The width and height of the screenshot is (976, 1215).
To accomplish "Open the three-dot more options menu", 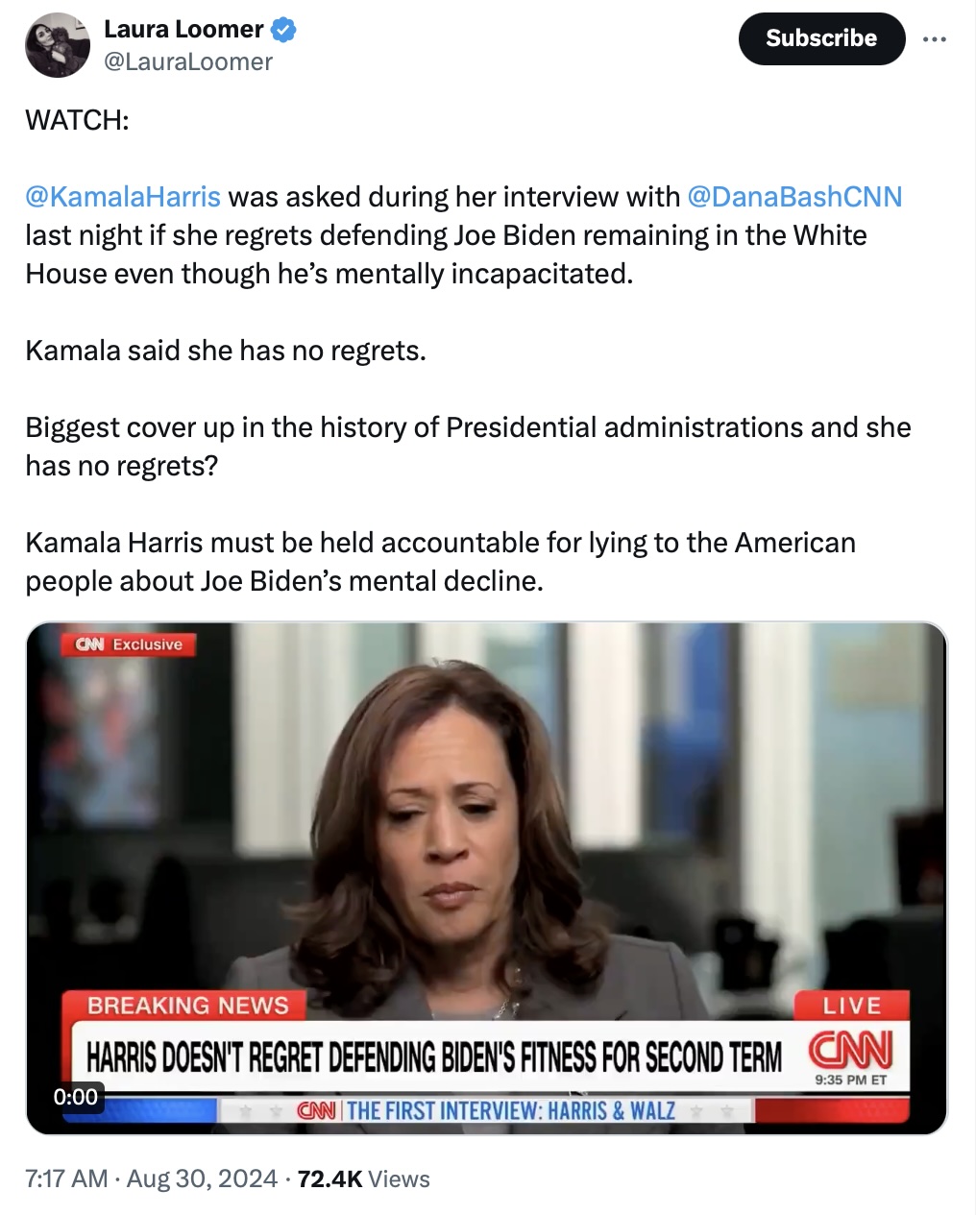I will pyautogui.click(x=934, y=39).
